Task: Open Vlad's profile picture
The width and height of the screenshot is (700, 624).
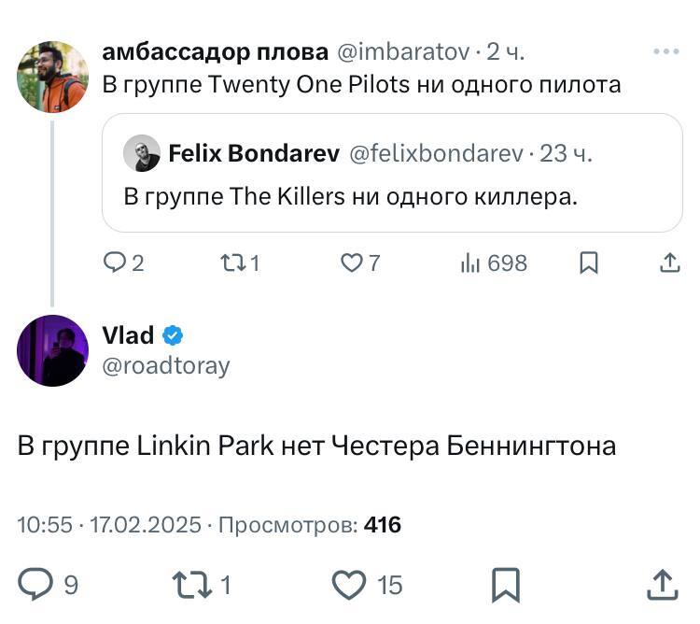Action: 52,350
